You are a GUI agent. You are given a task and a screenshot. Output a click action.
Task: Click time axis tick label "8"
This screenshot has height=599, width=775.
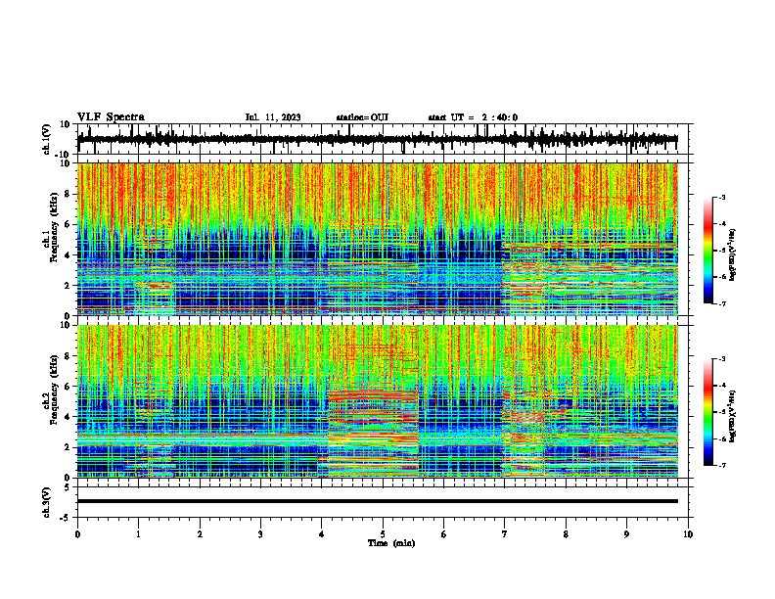coord(566,534)
